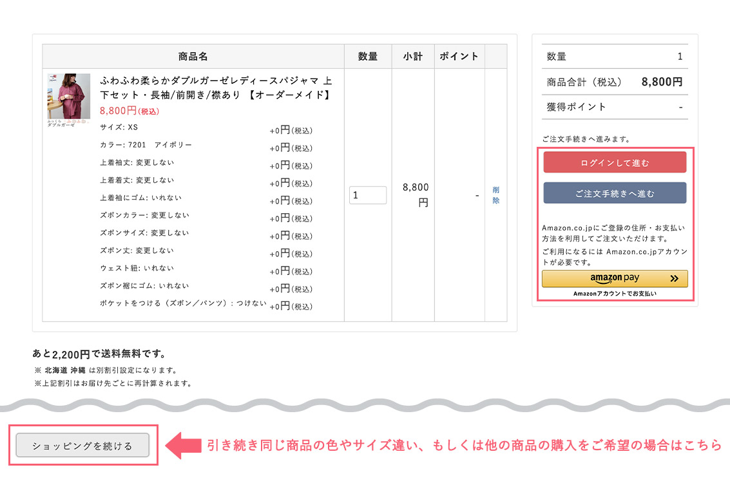Click the red 8,800円 product price
This screenshot has height=492, width=730.
(x=129, y=111)
